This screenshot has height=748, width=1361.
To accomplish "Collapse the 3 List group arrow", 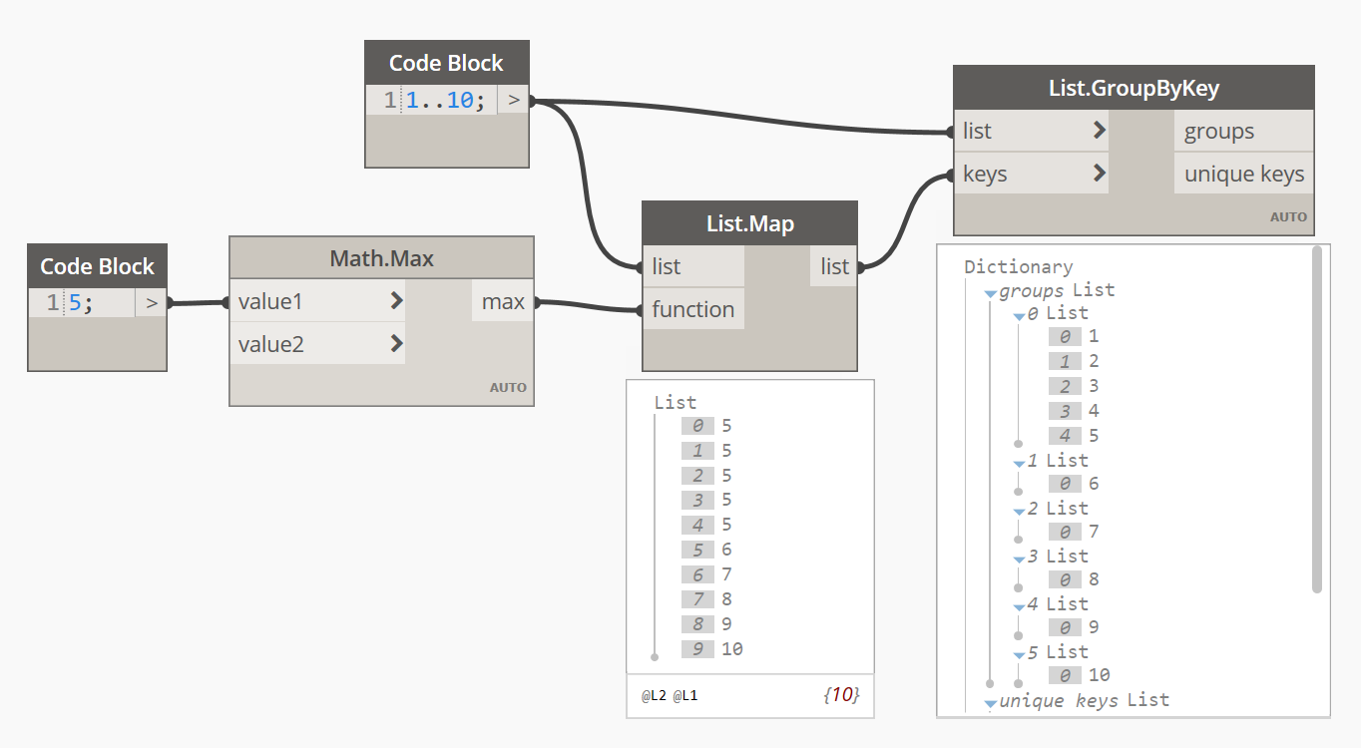I will tap(1019, 560).
